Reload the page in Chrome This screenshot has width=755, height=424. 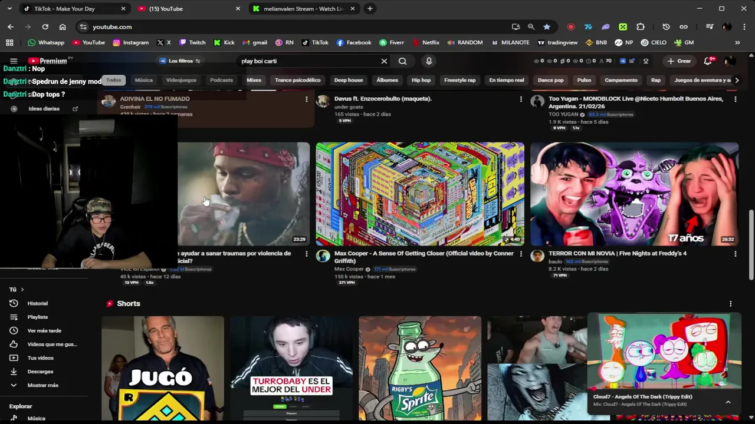(x=45, y=26)
